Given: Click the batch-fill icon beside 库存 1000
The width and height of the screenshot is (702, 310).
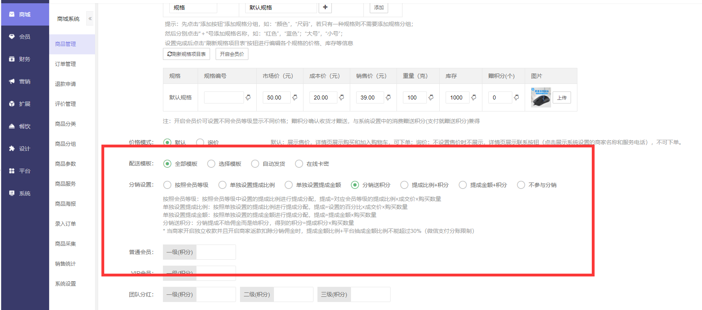Looking at the screenshot, I should (x=474, y=97).
